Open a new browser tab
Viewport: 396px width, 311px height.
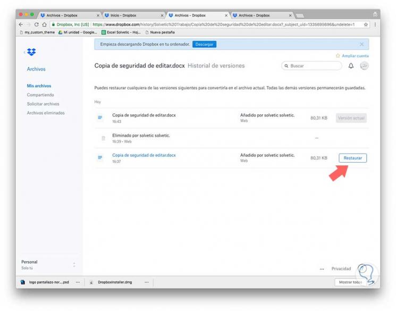300,16
